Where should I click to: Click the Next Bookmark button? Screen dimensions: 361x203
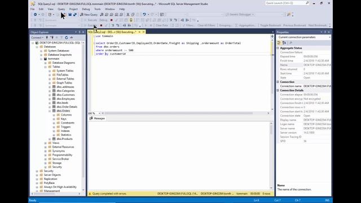pos(318,25)
